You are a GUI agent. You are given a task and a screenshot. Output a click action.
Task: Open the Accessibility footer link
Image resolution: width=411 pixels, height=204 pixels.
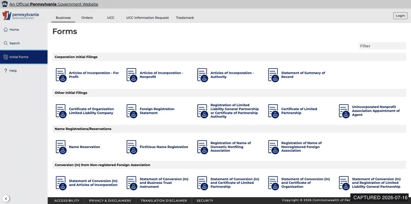67,201
